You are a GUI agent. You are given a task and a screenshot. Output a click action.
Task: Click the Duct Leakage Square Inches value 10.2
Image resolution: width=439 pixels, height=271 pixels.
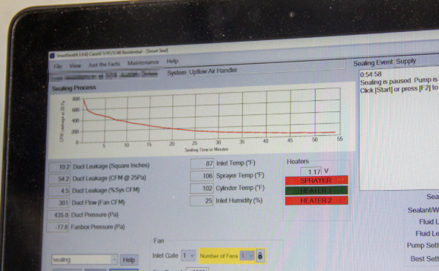point(59,167)
